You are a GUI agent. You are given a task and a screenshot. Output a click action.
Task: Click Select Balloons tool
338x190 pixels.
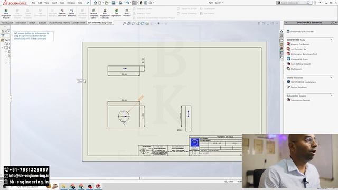tap(72, 13)
